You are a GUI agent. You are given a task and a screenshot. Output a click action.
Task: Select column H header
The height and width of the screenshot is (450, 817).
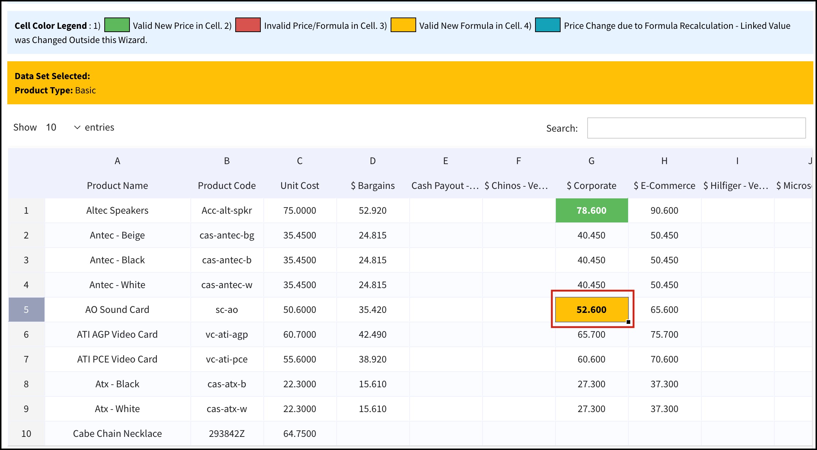[665, 161]
